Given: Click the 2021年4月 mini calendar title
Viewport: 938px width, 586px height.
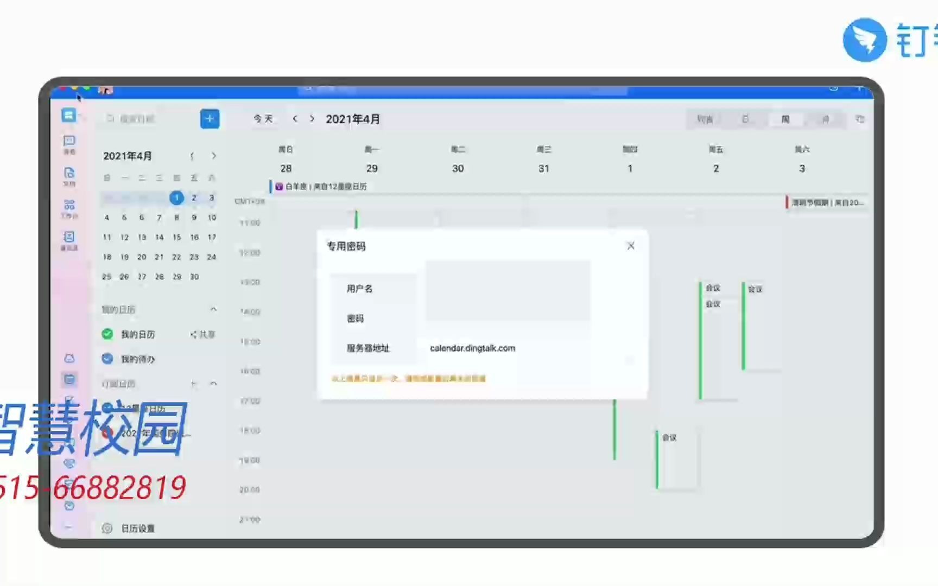Looking at the screenshot, I should click(x=128, y=156).
